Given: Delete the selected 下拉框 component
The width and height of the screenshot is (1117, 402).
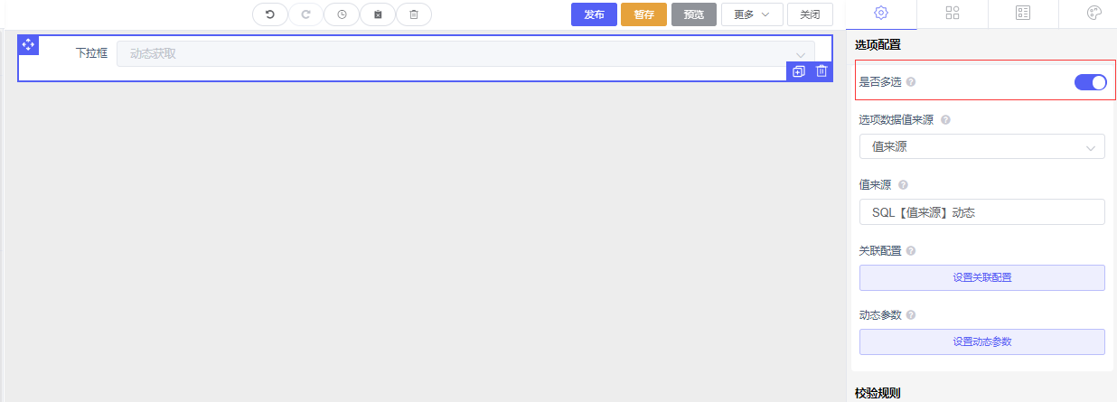Looking at the screenshot, I should click(x=821, y=71).
